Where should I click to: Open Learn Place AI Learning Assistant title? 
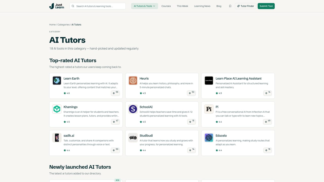[x=238, y=78]
